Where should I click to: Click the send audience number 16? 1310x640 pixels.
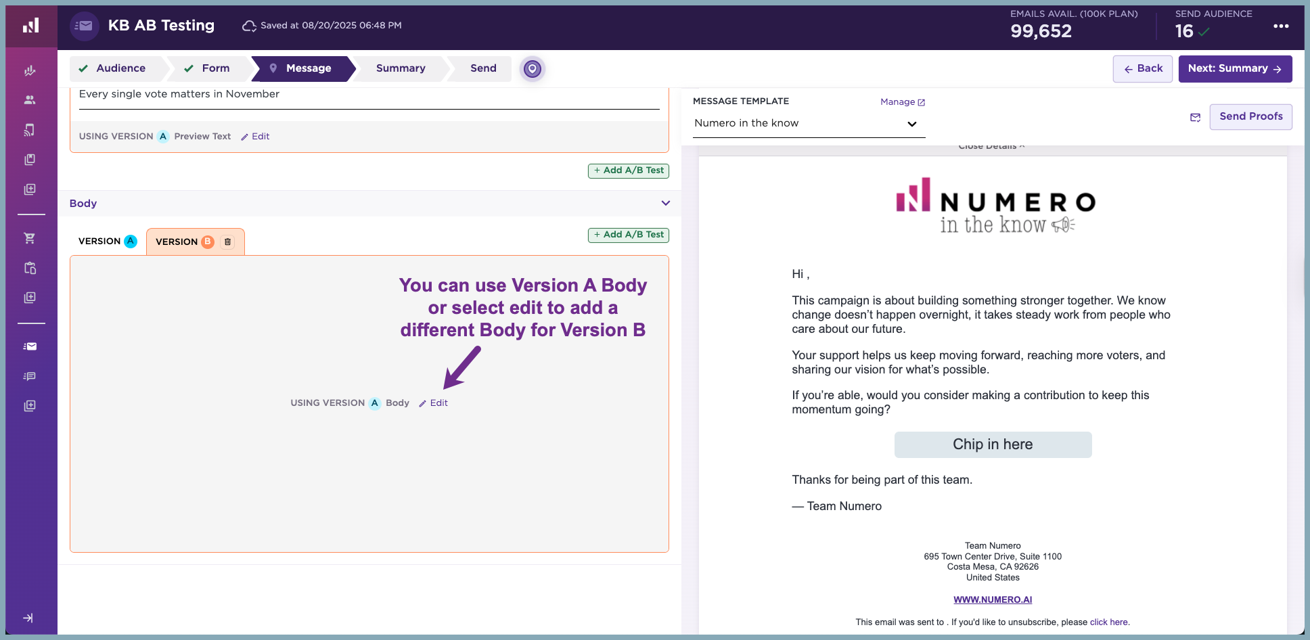tap(1184, 31)
